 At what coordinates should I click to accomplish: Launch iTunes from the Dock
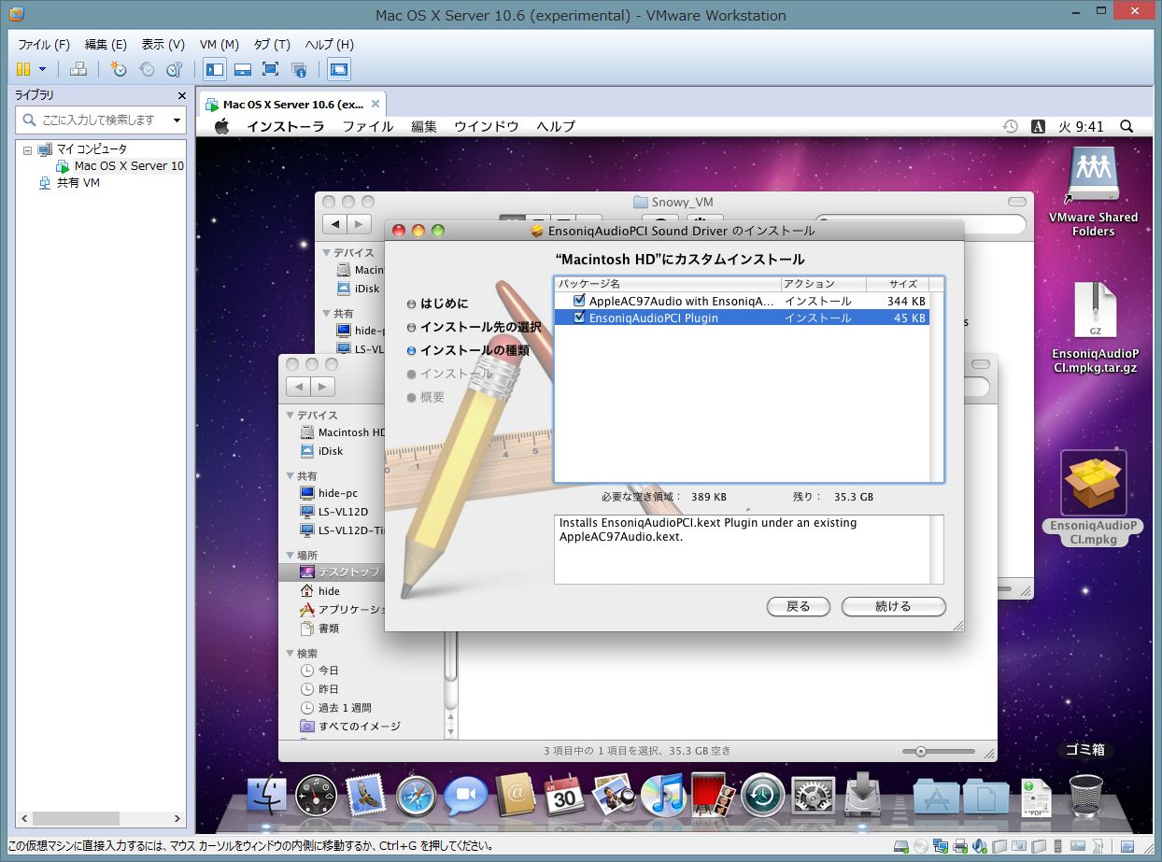pyautogui.click(x=664, y=797)
